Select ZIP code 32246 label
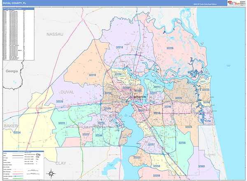Image resolution: width=247 pixels, height=181 pixels. [x=168, y=107]
